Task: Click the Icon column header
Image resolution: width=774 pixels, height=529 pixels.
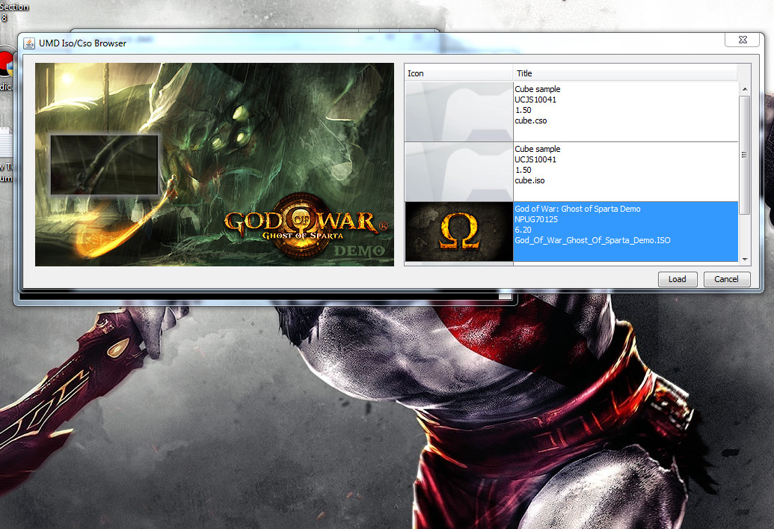Action: 458,73
